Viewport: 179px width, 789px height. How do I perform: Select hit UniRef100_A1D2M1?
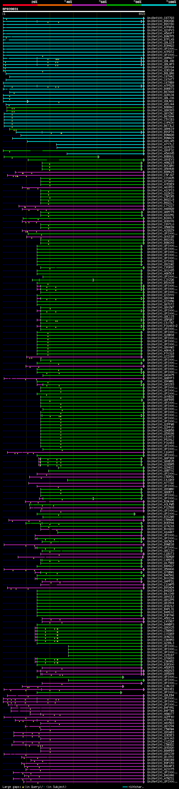point(161,215)
